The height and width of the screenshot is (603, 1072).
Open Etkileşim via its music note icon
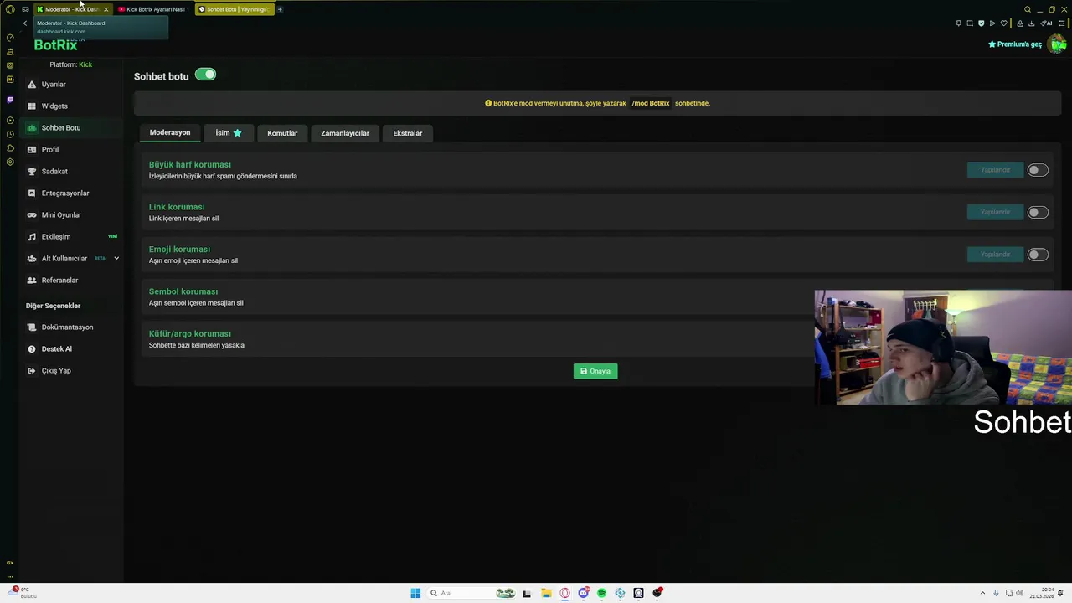click(x=32, y=237)
